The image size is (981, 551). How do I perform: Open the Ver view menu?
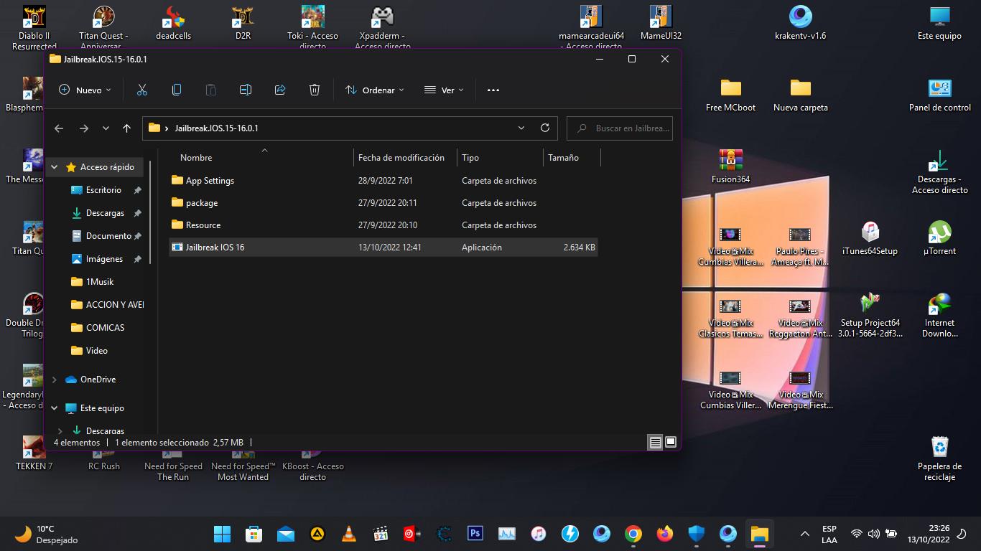tap(444, 90)
